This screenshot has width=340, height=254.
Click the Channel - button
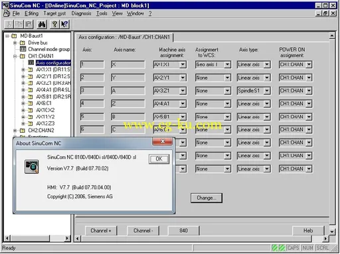tap(143, 231)
